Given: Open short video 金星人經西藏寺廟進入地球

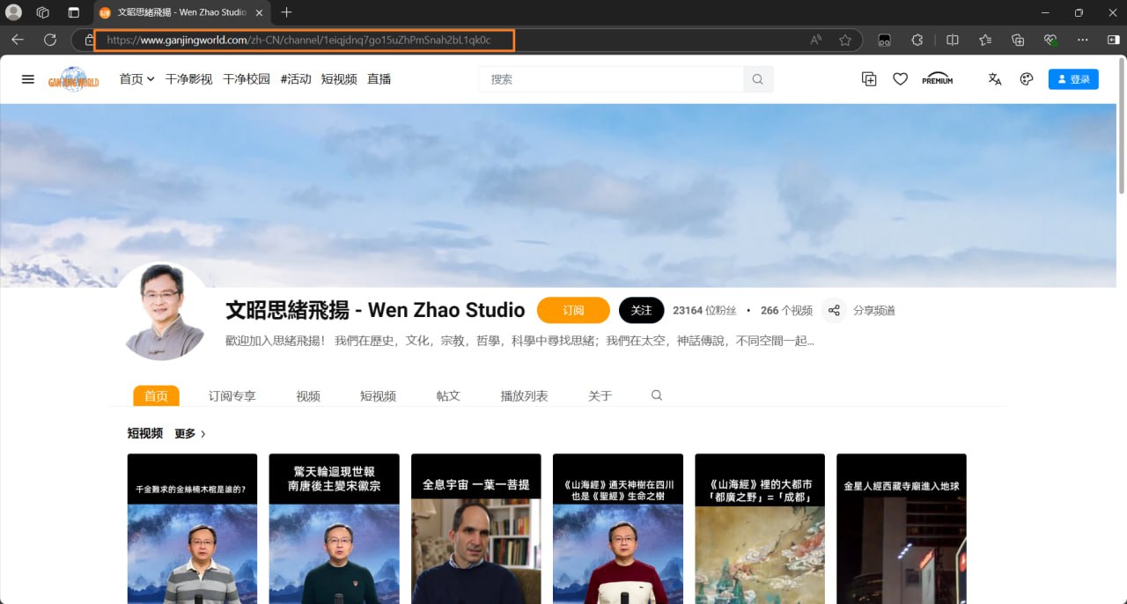Looking at the screenshot, I should (x=902, y=528).
